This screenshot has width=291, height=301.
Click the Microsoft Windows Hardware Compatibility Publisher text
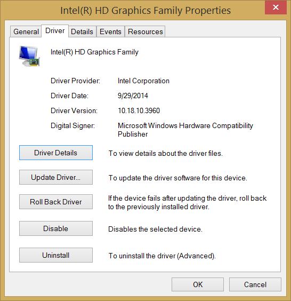[185, 130]
